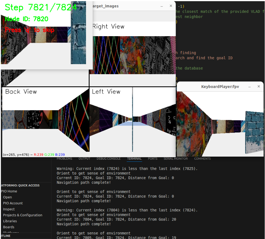Image resolution: width=265 pixels, height=239 pixels.
Task: Switch to the COMMENTS tab
Action: tap(202, 158)
